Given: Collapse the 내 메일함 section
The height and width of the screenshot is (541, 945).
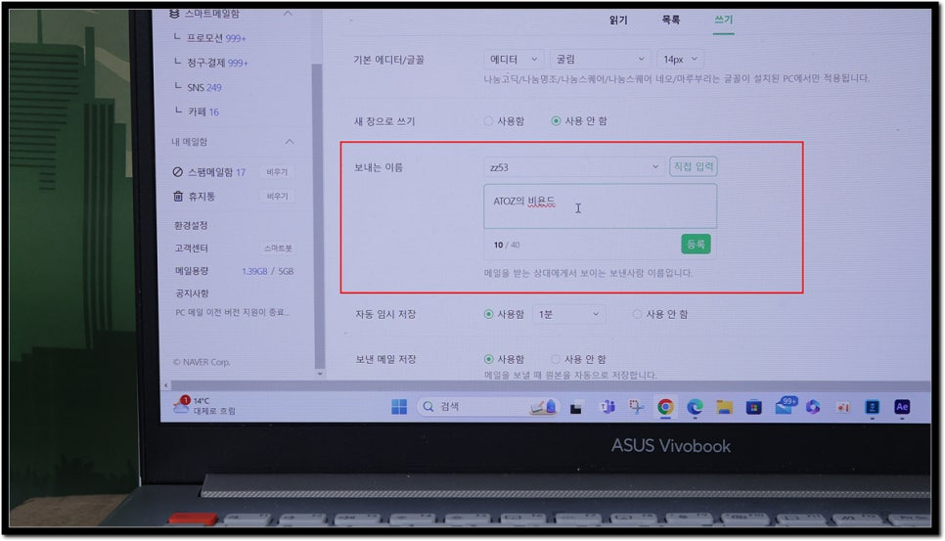Looking at the screenshot, I should click(x=290, y=142).
